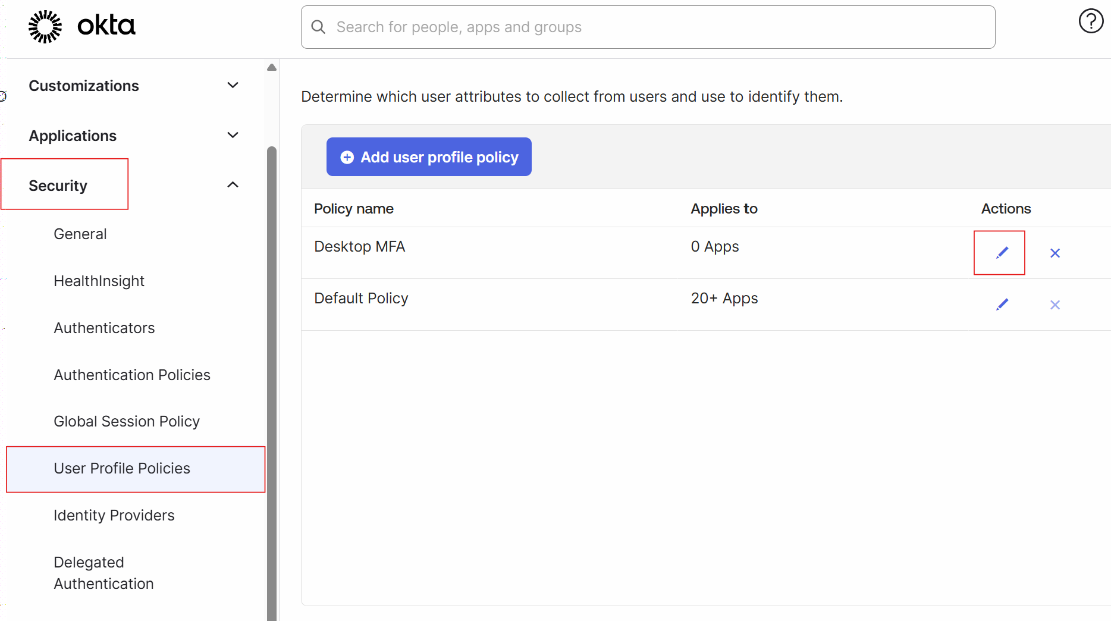Open the Okta home logo
Screen dimensions: 1111x621
coord(80,26)
